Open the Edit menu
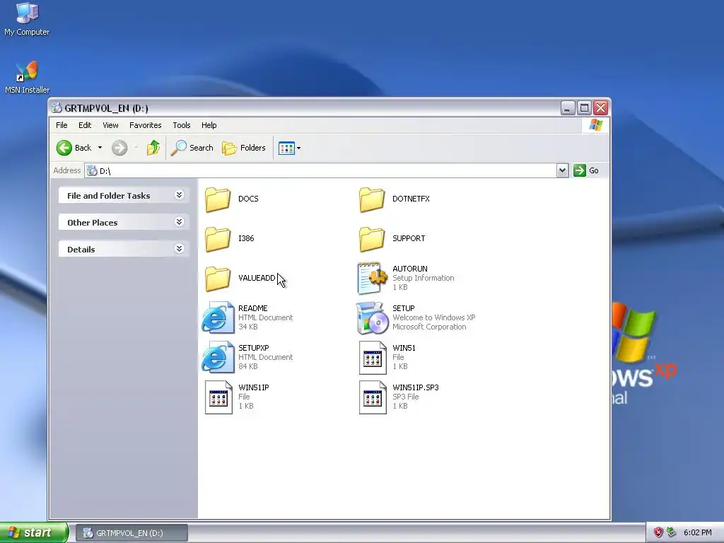This screenshot has height=543, width=724. click(85, 125)
